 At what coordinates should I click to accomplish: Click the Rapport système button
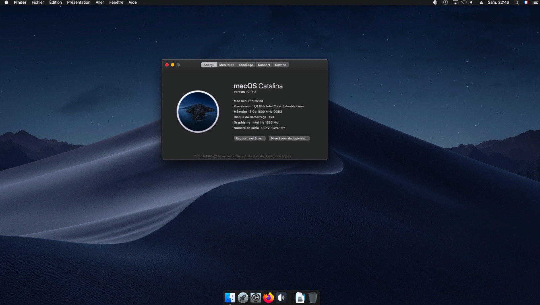(249, 139)
